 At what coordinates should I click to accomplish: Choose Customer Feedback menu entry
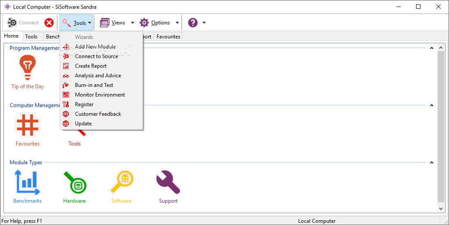pyautogui.click(x=98, y=114)
